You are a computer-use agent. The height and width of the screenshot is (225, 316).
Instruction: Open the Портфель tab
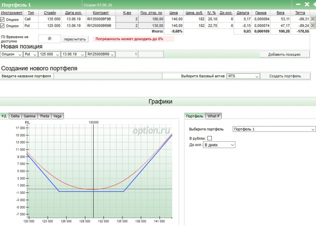[195, 116]
